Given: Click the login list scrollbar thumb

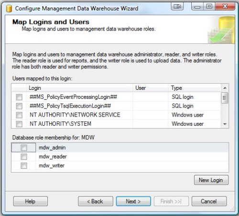Looking at the screenshot, I should point(225,98).
